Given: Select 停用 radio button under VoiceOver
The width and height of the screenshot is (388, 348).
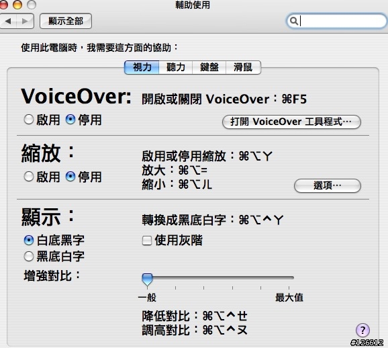Looking at the screenshot, I should tap(70, 120).
